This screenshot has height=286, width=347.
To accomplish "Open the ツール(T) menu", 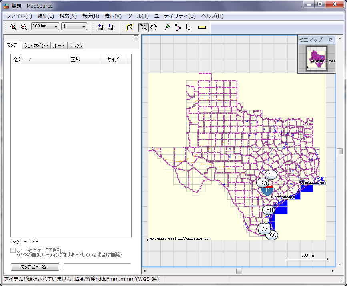I will point(138,16).
